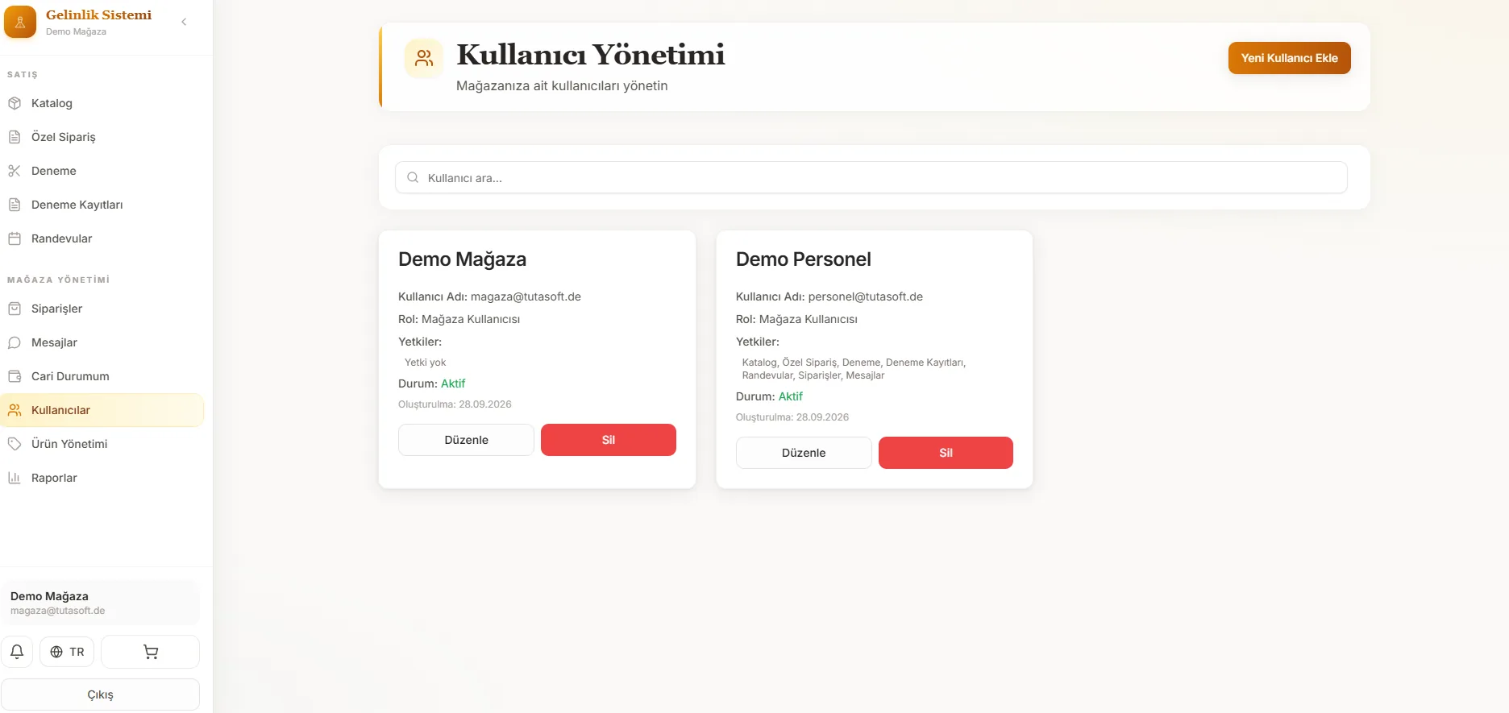Open the shopping cart

coord(151,652)
